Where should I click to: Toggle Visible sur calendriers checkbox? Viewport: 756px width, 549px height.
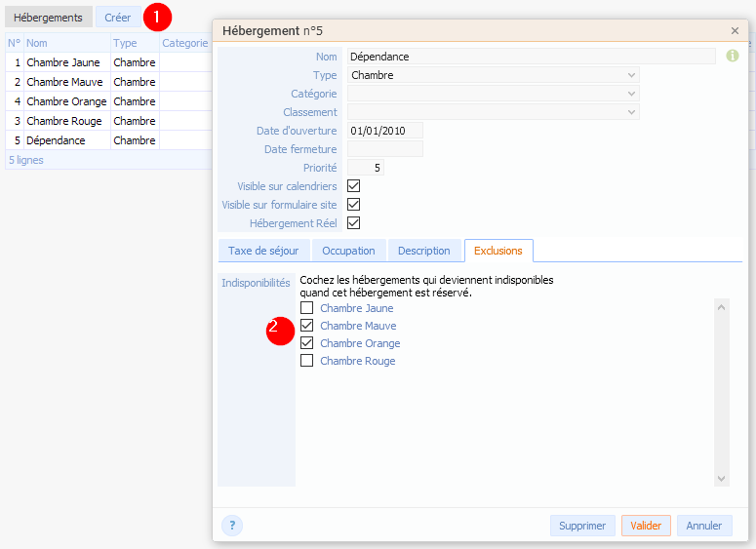click(354, 186)
